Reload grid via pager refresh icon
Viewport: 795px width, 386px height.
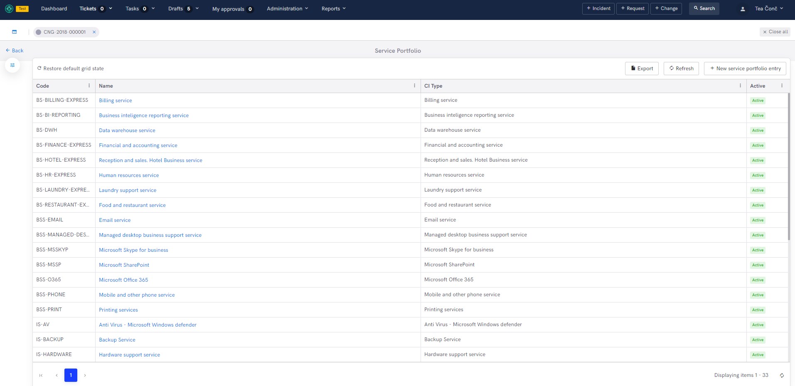tap(782, 375)
